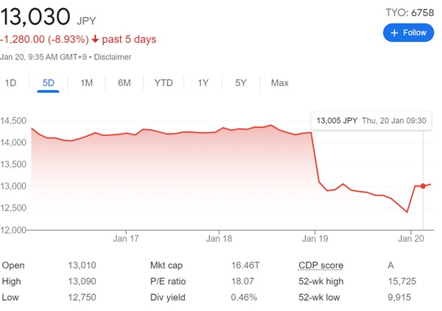This screenshot has height=311, width=442.
Task: Show the YTD chart range
Action: [164, 83]
